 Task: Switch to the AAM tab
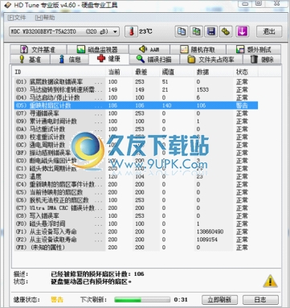(x=149, y=50)
